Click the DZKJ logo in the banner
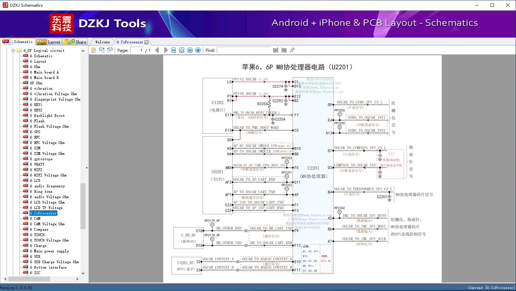The width and height of the screenshot is (516, 291). [62, 24]
